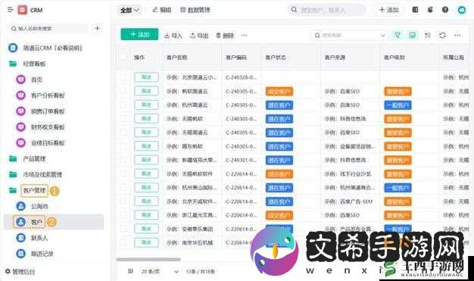The width and height of the screenshot is (474, 281).
Task: Open 简道云CRM 必看说明 document icon
Action: click(13, 48)
